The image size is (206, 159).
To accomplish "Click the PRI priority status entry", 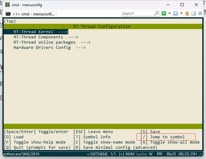I will [x=159, y=154].
